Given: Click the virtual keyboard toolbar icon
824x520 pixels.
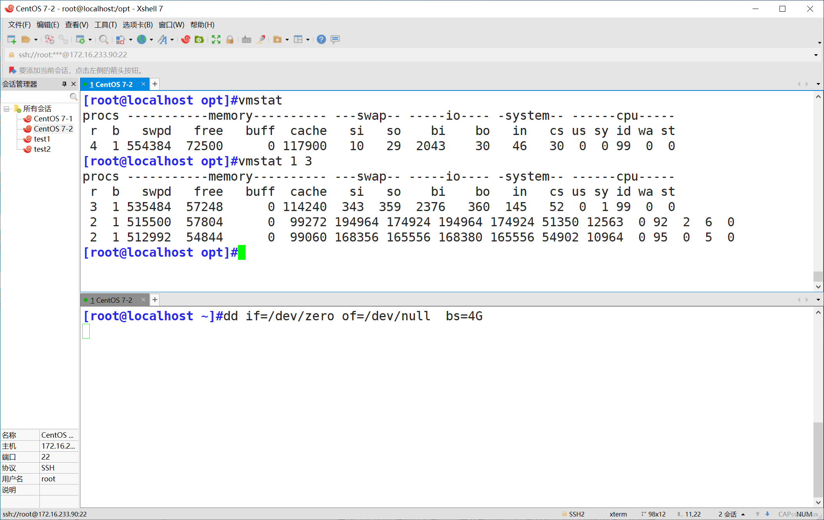Looking at the screenshot, I should point(247,39).
